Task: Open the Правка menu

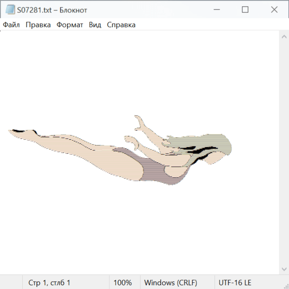Action: [x=38, y=25]
